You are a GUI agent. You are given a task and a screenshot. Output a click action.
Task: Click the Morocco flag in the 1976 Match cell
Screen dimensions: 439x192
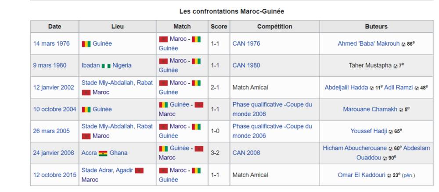tap(163, 39)
